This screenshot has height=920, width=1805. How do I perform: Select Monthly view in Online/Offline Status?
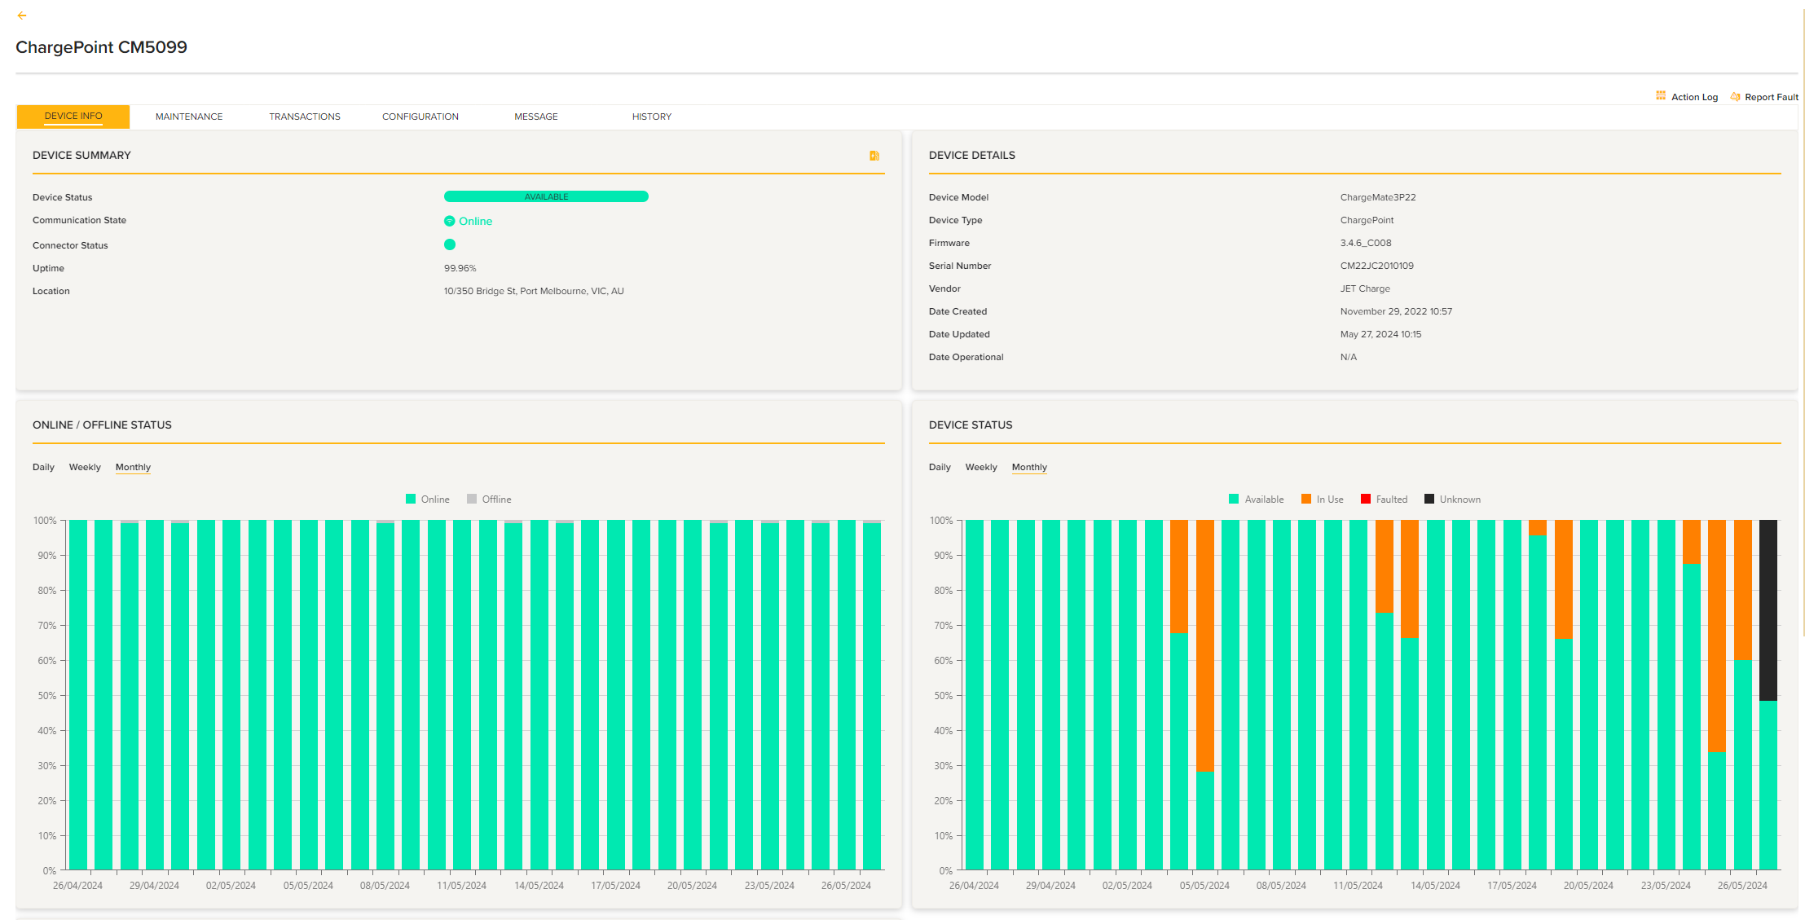click(x=133, y=467)
